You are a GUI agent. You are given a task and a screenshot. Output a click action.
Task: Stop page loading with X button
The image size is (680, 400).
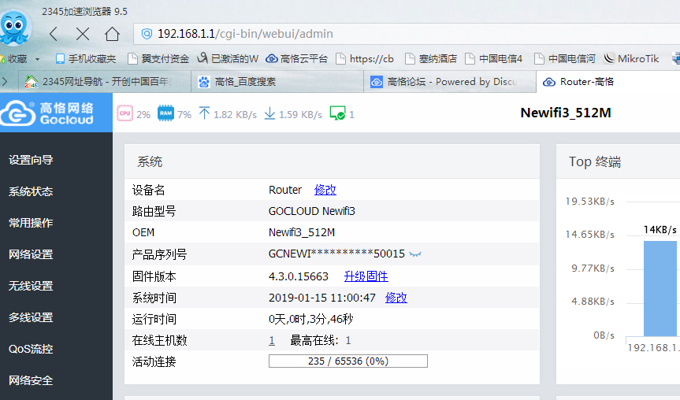[x=83, y=34]
